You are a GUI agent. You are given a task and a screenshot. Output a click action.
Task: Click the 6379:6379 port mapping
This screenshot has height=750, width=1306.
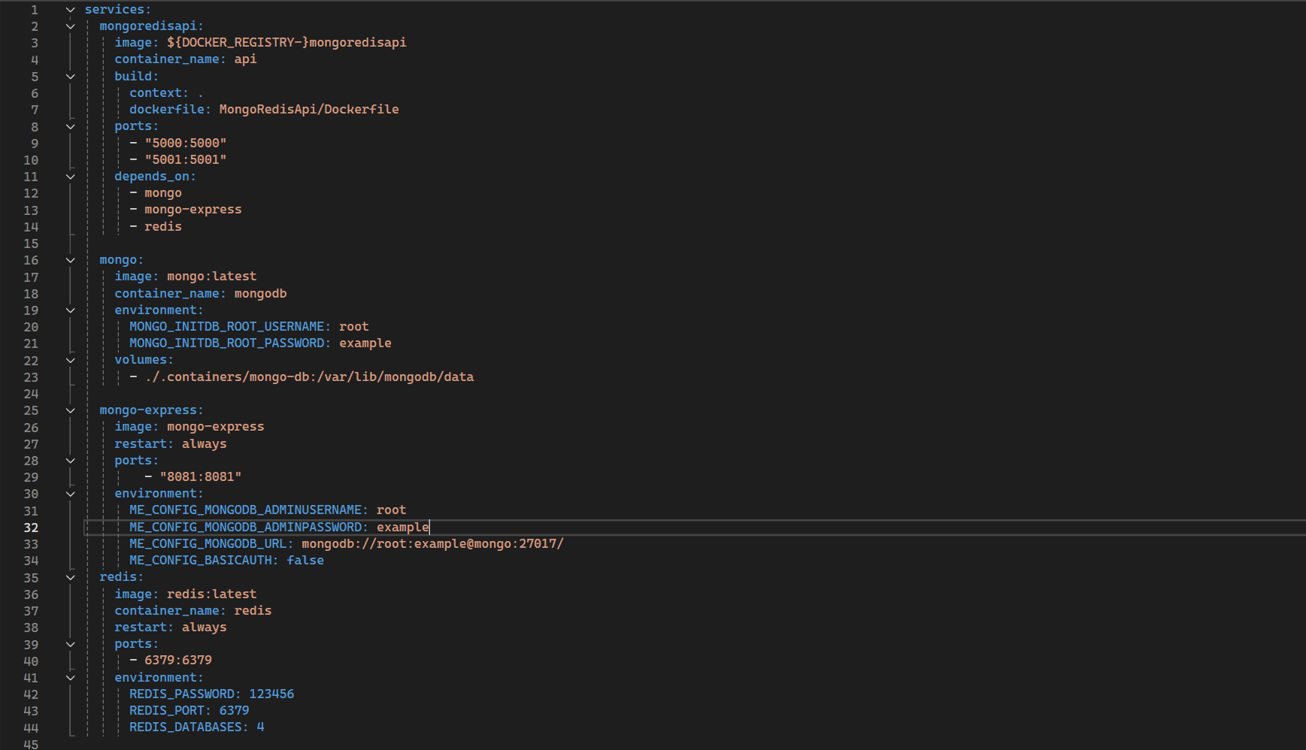(x=178, y=660)
